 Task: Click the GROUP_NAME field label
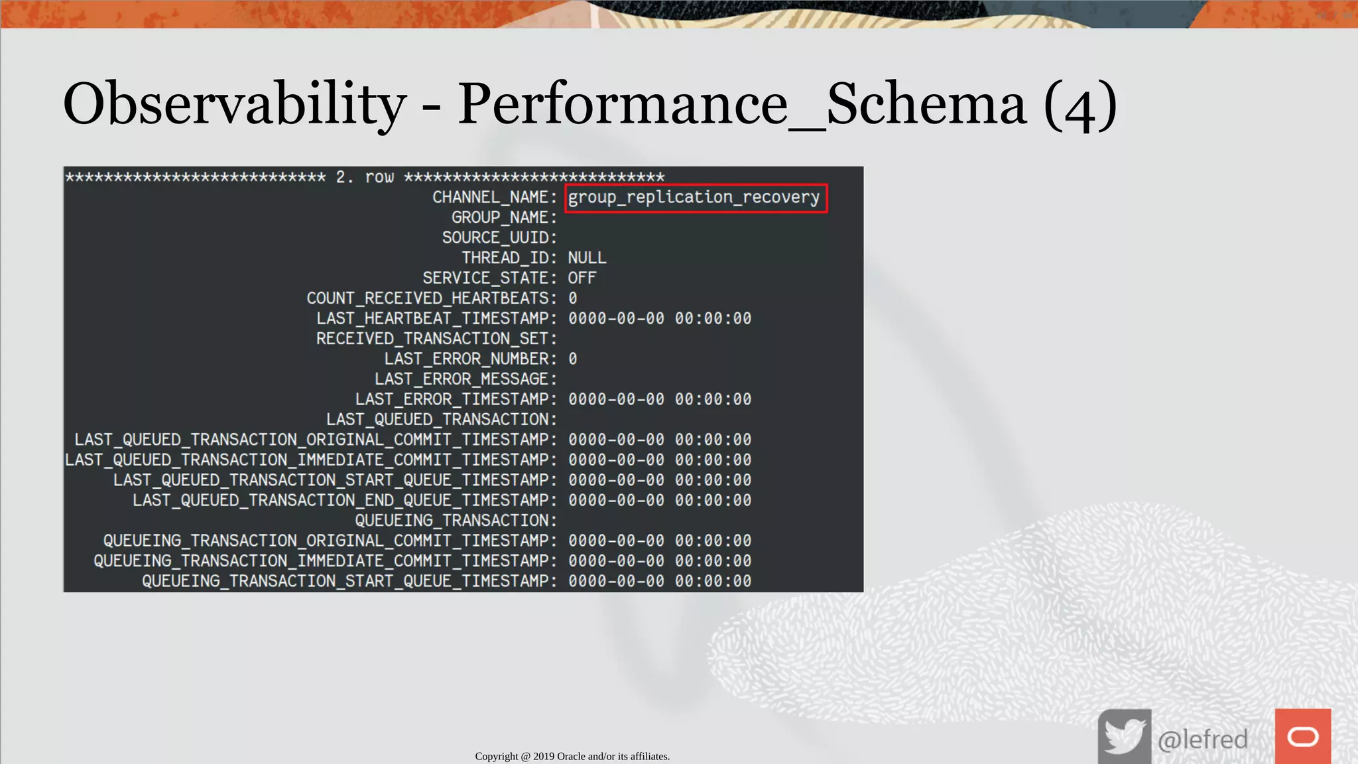click(x=505, y=218)
